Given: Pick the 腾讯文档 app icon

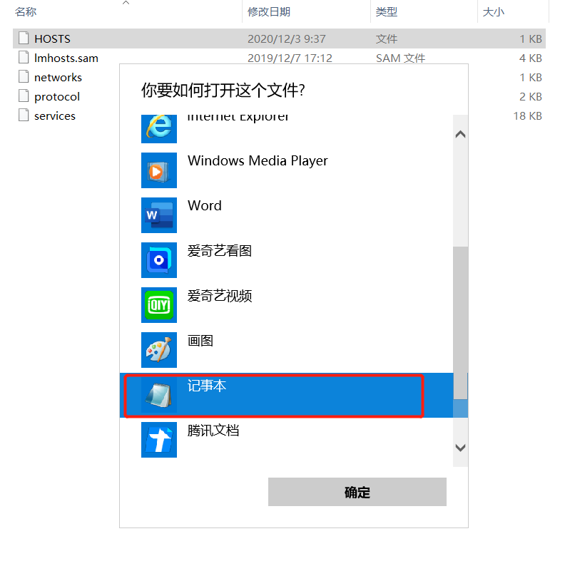Looking at the screenshot, I should tap(159, 440).
